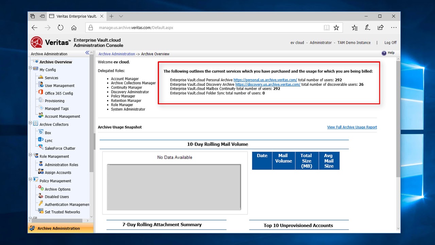435x245 pixels.
Task: Click the tabs you've set aside icon
Action: [x=33, y=16]
